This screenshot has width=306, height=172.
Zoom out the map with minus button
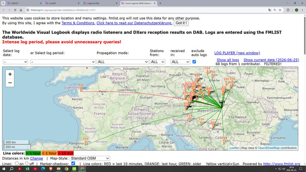coord(10,83)
